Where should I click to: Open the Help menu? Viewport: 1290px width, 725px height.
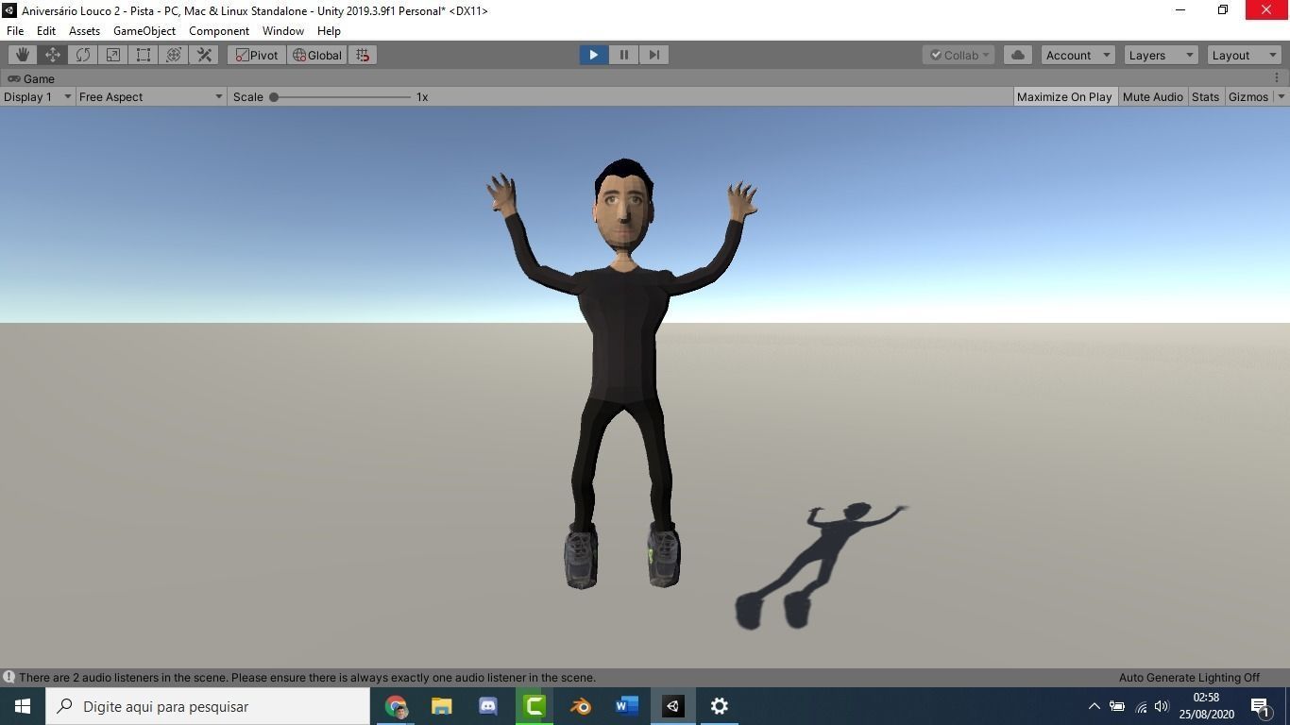pyautogui.click(x=329, y=30)
